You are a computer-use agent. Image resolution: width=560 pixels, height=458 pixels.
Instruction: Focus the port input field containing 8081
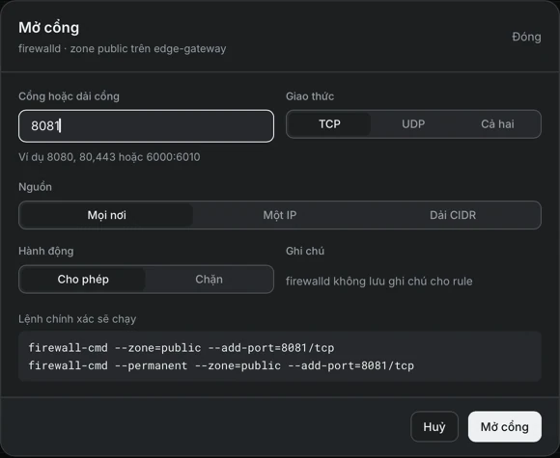click(x=146, y=126)
